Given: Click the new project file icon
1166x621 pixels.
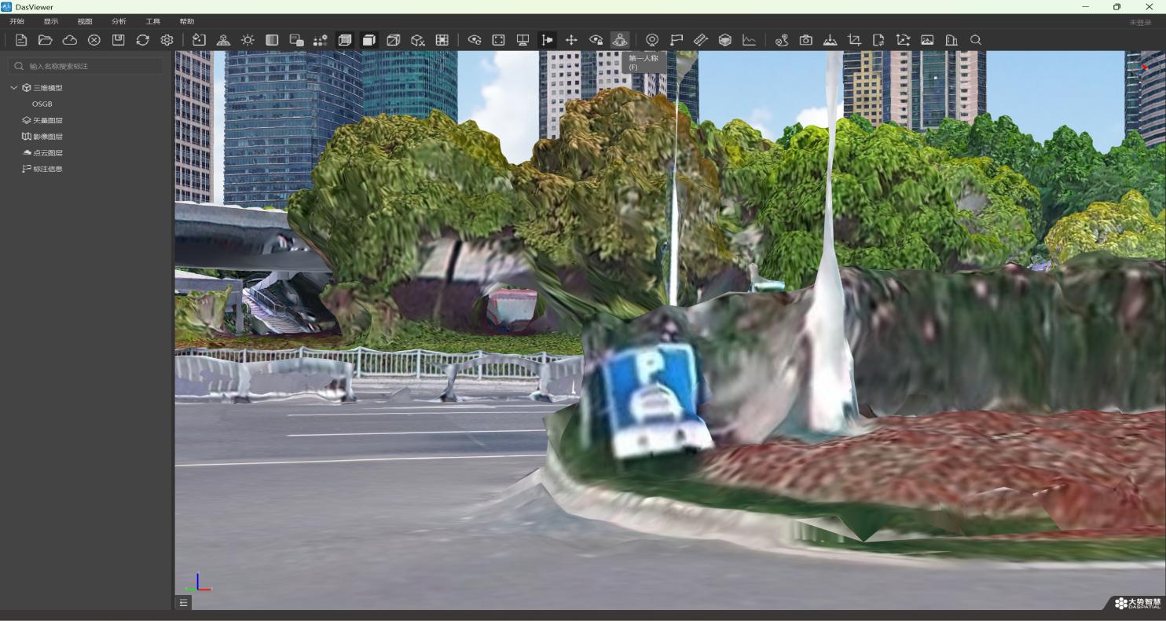Looking at the screenshot, I should coord(21,40).
